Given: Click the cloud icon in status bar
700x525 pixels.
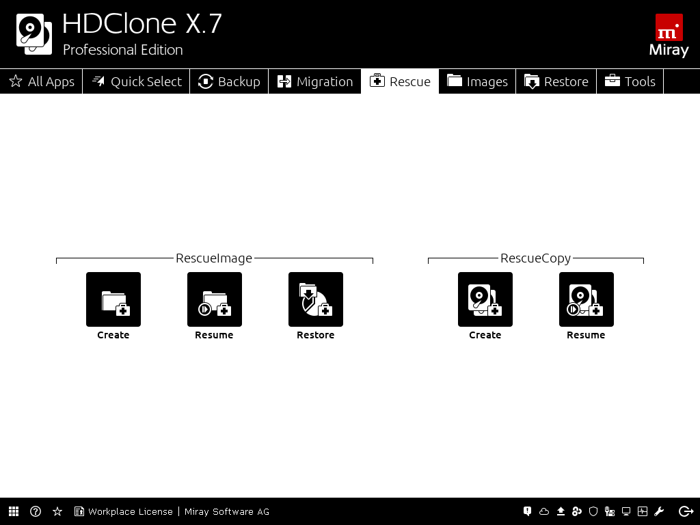Looking at the screenshot, I should [x=544, y=511].
